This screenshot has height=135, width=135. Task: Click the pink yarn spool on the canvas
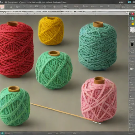99,99
